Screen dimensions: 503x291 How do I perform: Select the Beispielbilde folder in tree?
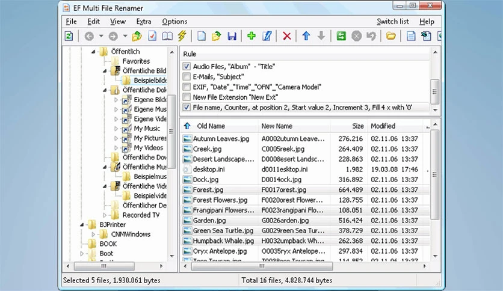click(150, 81)
